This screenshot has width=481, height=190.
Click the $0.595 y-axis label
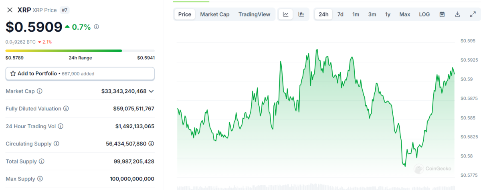click(x=468, y=41)
